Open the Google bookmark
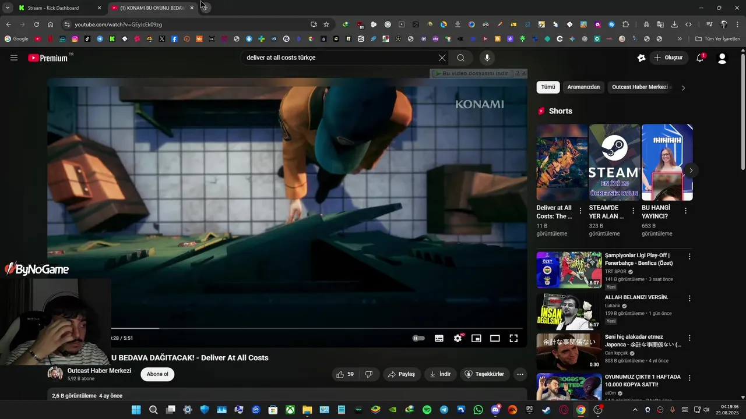 pos(16,39)
